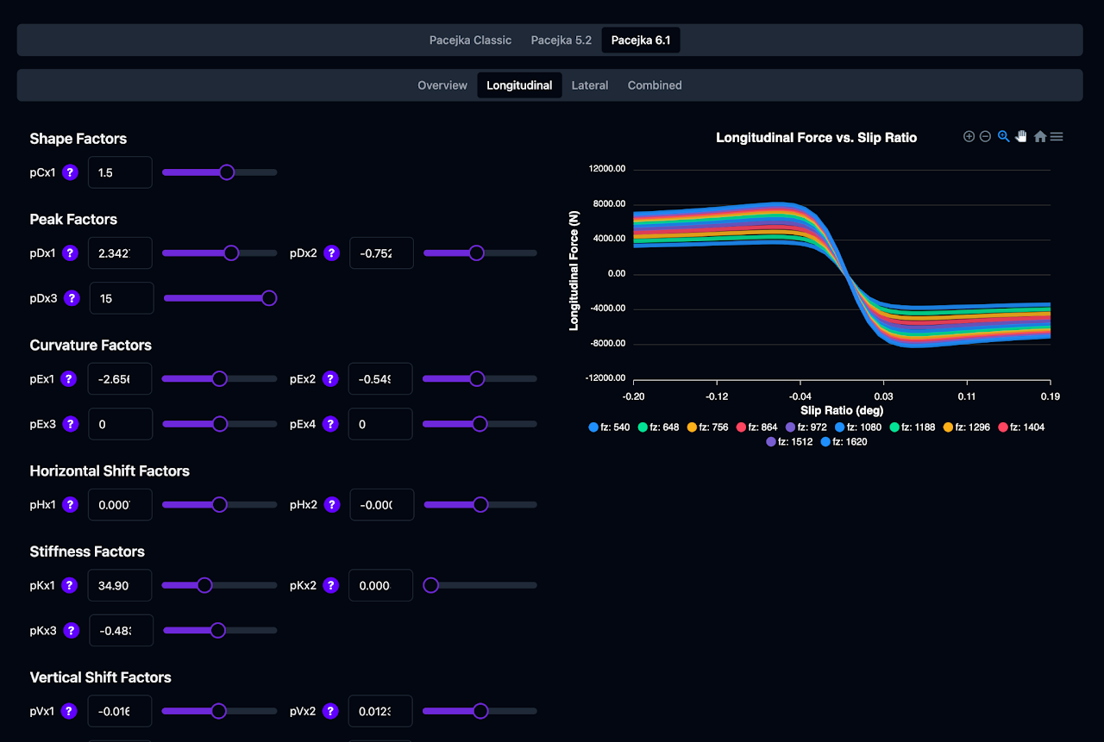
Task: Click the pHx2 value input field
Action: click(381, 505)
